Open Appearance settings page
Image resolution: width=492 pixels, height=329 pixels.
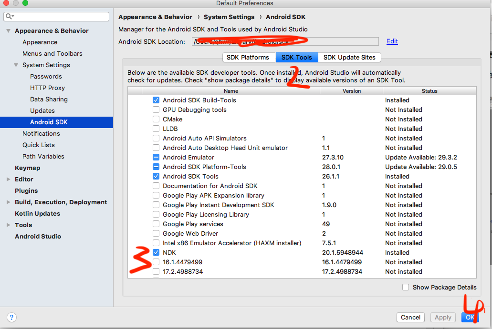pos(40,42)
